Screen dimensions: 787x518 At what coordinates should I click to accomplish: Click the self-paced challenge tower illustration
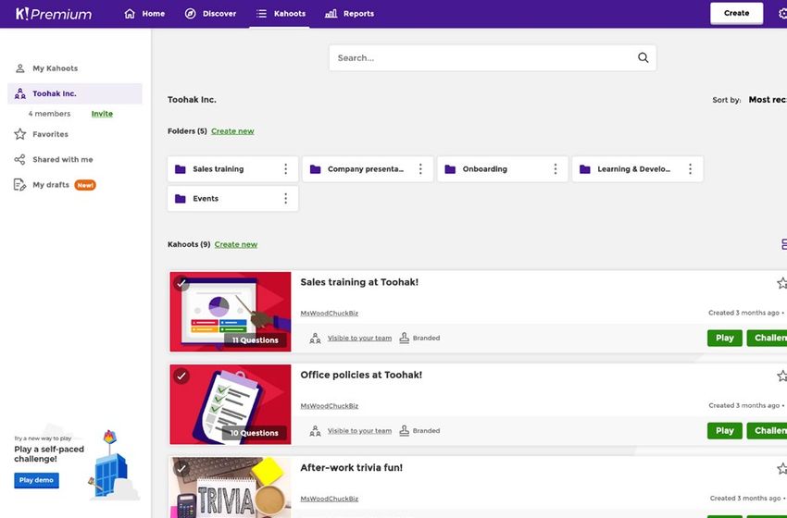[x=113, y=465]
